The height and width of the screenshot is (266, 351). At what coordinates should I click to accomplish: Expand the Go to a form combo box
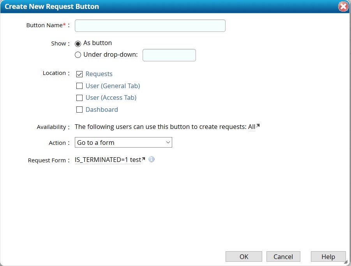pos(168,143)
